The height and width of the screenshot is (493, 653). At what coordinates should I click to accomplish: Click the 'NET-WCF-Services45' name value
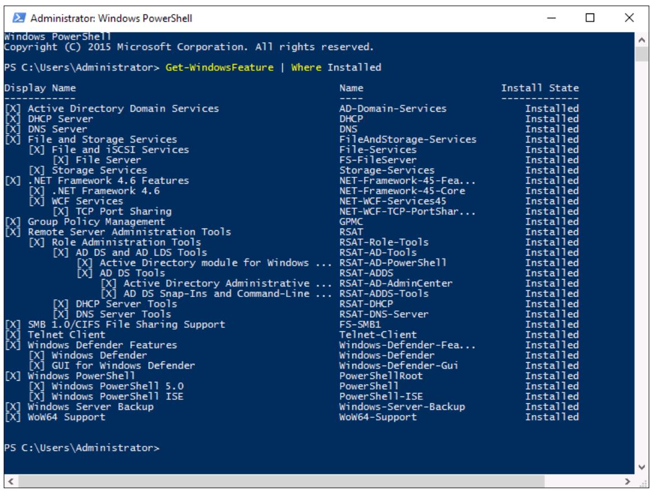point(393,201)
